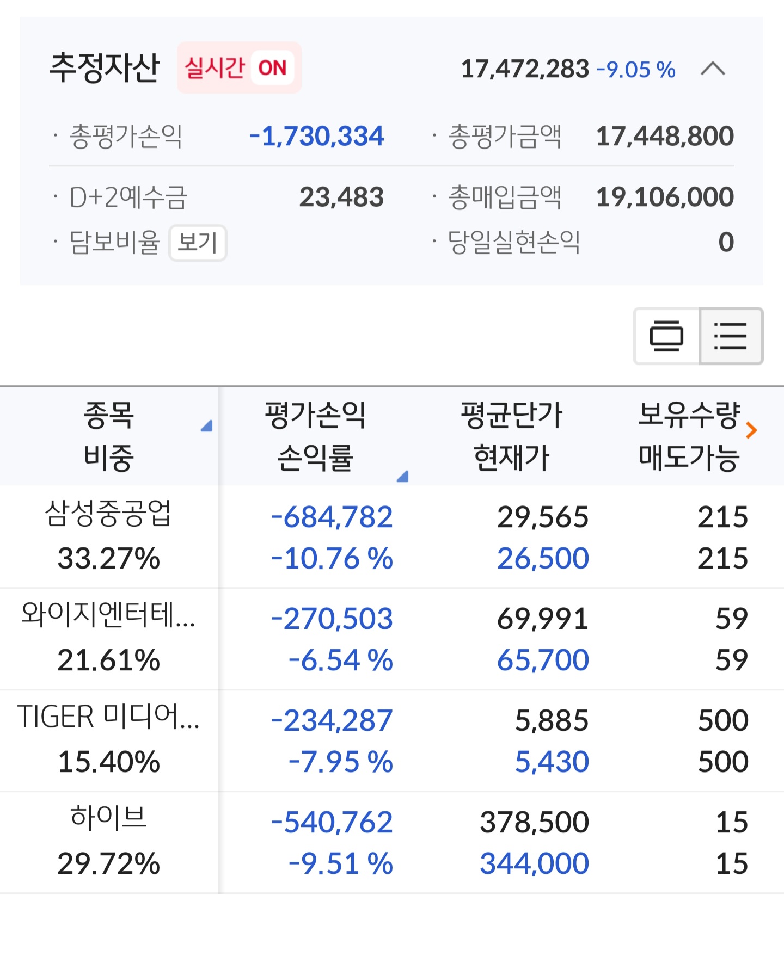Switch to card view layout icon

[666, 336]
